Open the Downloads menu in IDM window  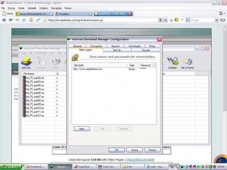click(x=41, y=53)
